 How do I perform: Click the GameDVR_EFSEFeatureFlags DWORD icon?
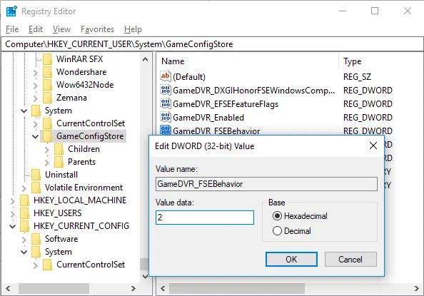pyautogui.click(x=165, y=103)
